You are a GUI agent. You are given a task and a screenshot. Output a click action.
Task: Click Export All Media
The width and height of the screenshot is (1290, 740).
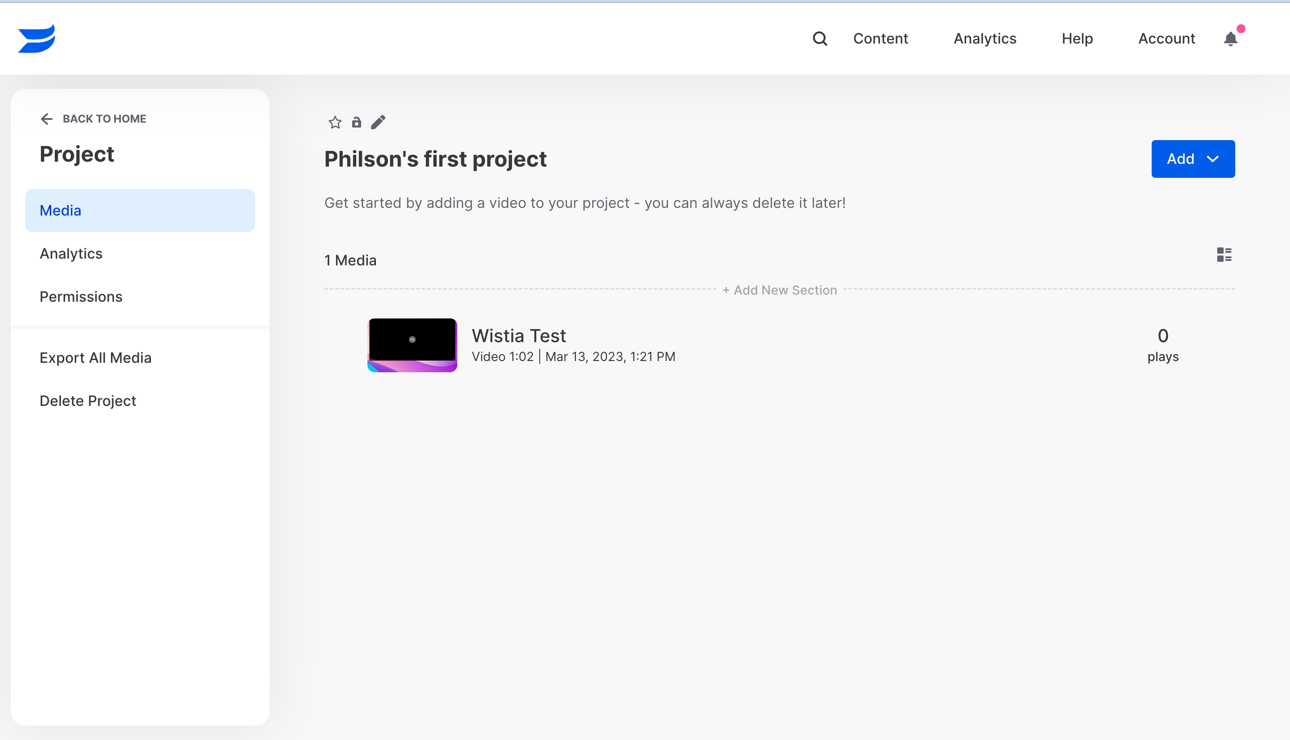coord(96,358)
